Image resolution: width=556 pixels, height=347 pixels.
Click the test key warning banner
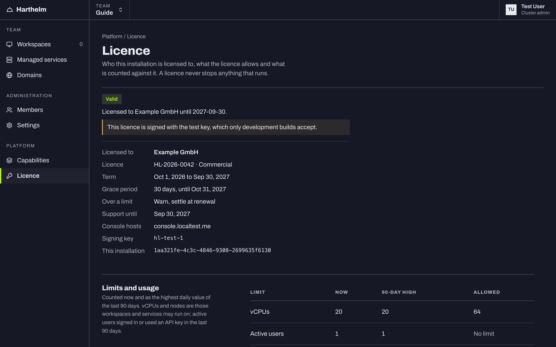(226, 127)
